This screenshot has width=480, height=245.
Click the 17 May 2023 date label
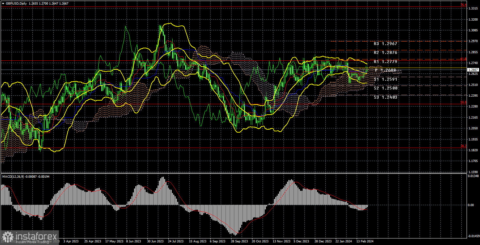[x=114, y=241]
